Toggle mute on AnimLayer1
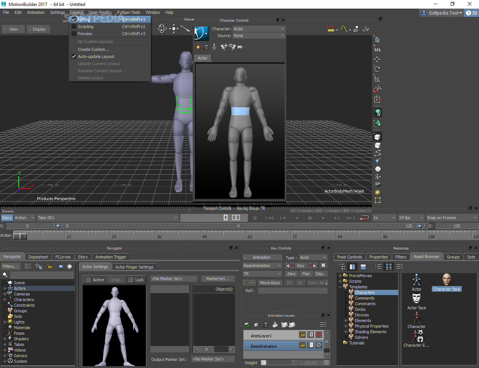 click(319, 335)
